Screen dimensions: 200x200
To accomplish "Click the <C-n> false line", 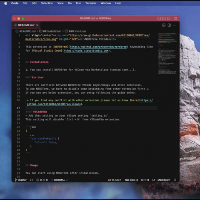I will click(x=46, y=142).
